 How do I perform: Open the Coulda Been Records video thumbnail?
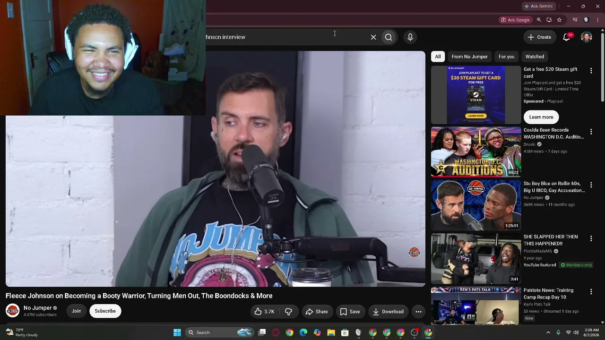pos(476,152)
